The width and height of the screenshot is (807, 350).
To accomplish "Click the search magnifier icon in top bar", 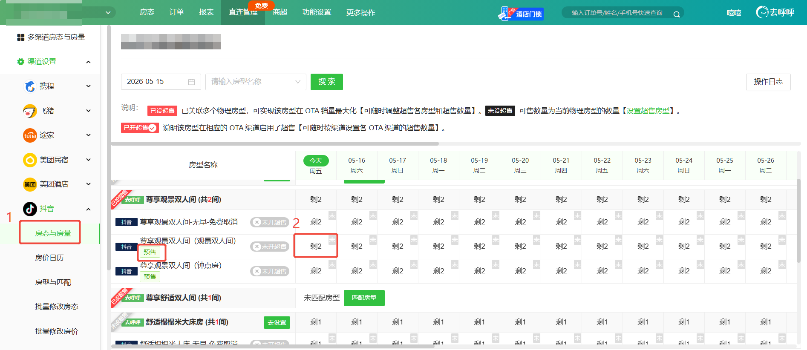I will 676,14.
